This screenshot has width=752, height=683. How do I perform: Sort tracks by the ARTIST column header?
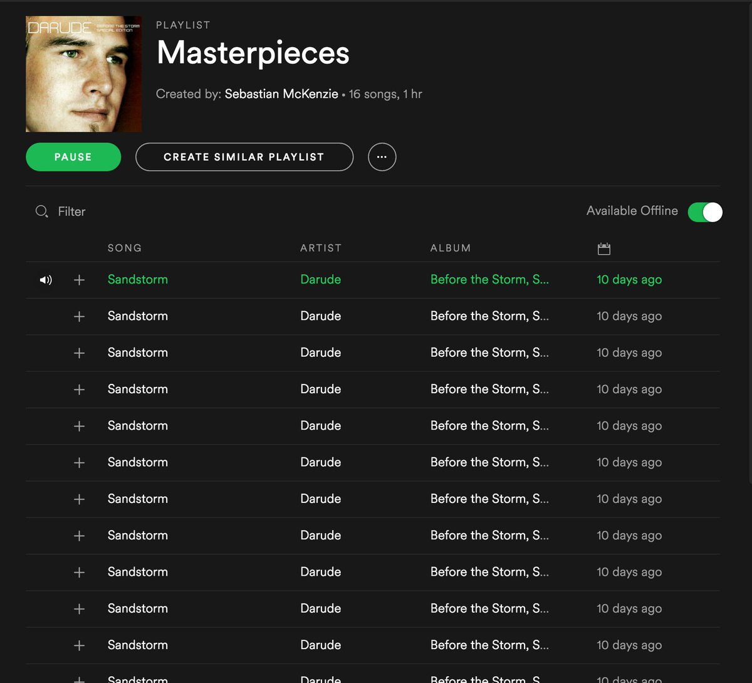(321, 248)
